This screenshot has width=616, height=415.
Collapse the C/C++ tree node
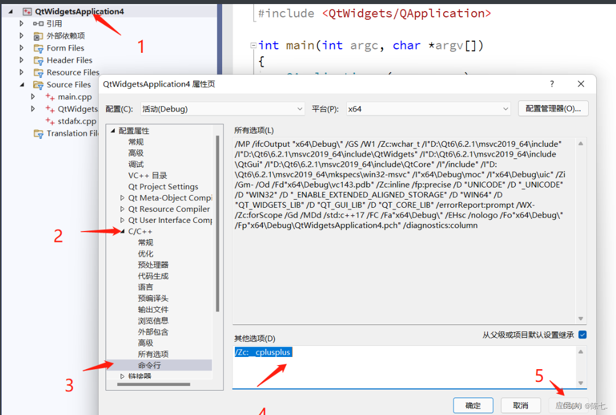122,231
